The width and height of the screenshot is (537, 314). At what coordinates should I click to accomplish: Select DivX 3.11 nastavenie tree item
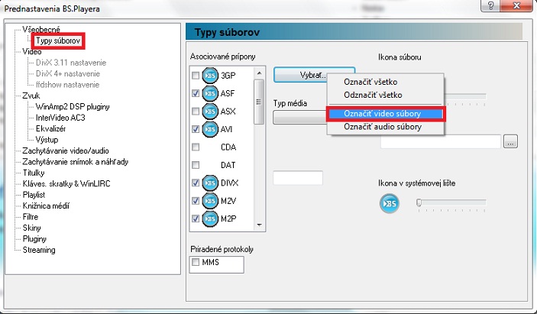pyautogui.click(x=71, y=63)
